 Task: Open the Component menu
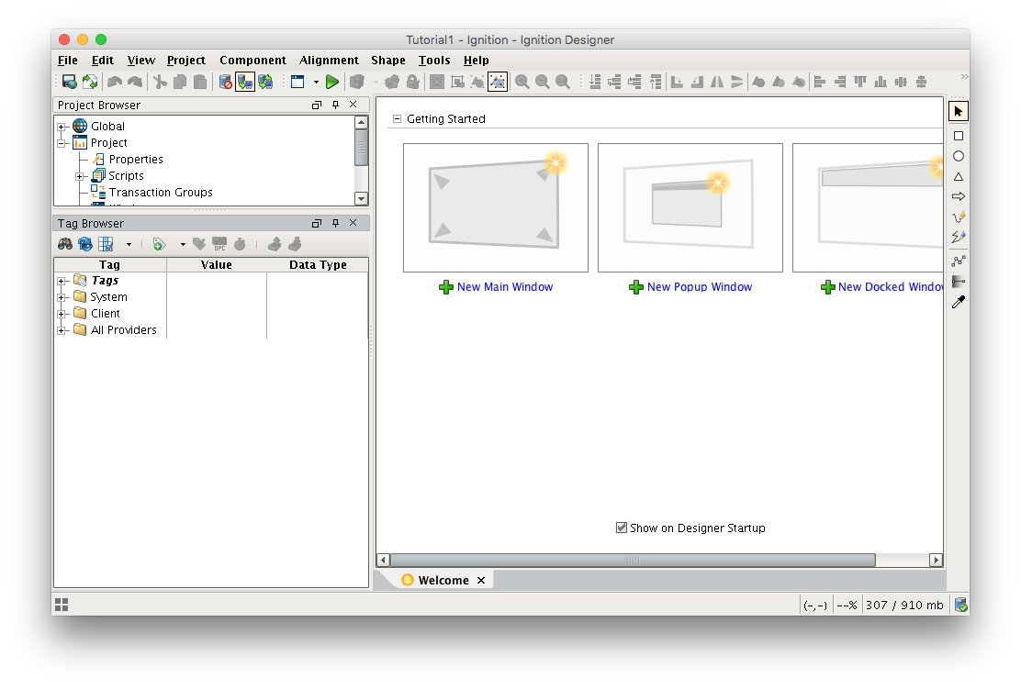click(x=252, y=61)
